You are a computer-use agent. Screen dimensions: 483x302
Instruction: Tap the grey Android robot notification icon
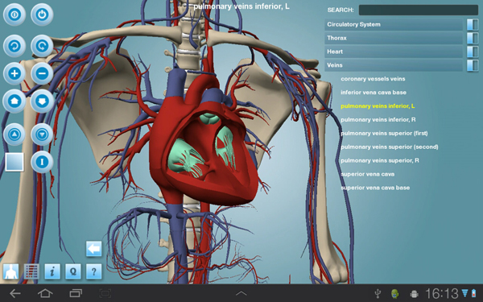(415, 294)
